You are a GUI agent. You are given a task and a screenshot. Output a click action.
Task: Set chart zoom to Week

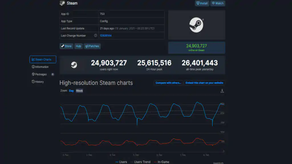pyautogui.click(x=79, y=91)
